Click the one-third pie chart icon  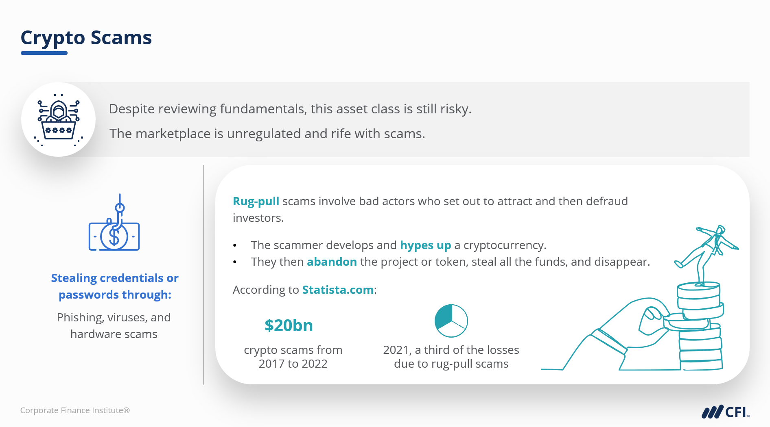click(x=451, y=321)
